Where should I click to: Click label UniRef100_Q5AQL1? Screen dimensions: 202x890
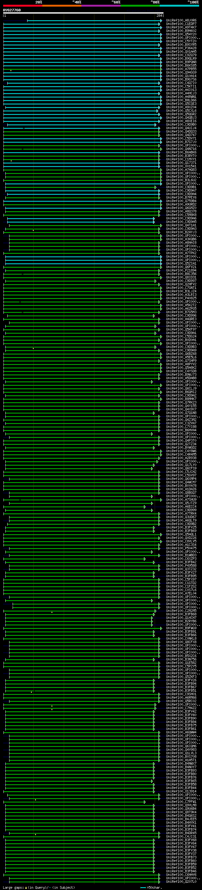[181, 535]
